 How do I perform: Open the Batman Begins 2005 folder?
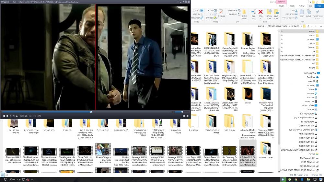(248, 44)
